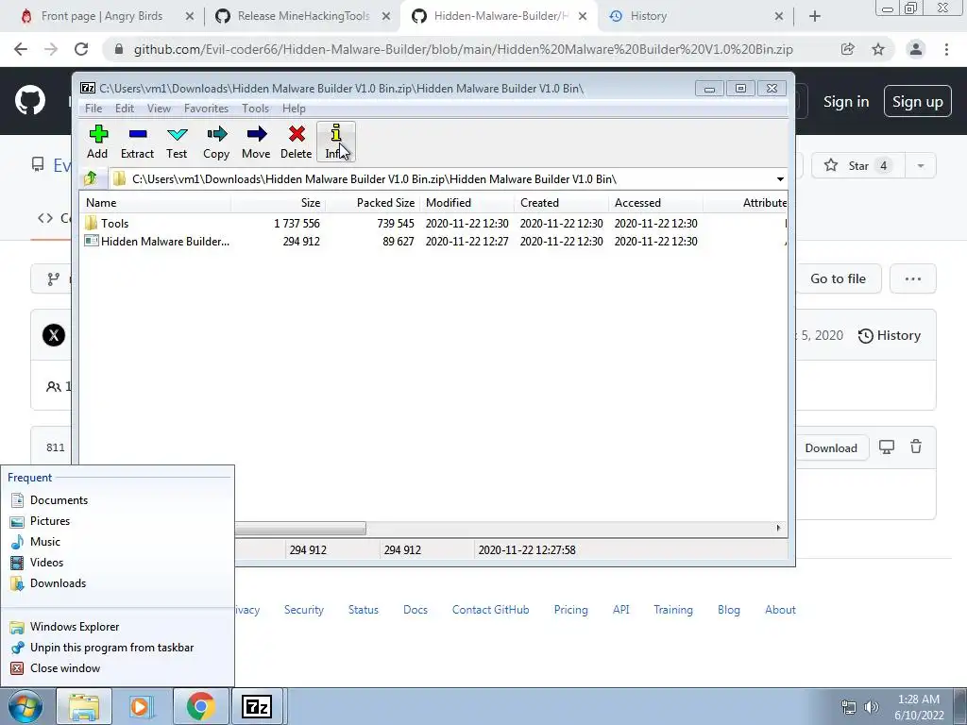
Task: Click the Move toolbar icon
Action: point(256,143)
